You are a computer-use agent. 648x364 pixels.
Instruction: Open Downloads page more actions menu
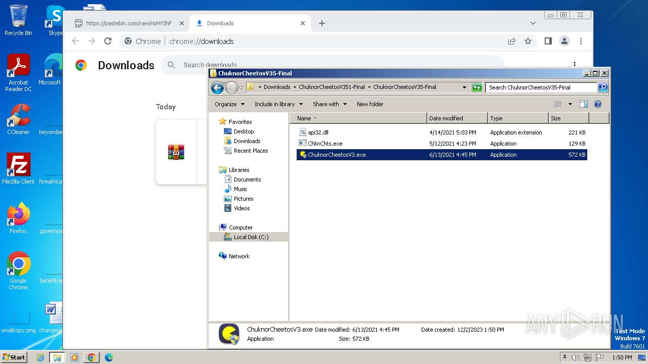(575, 64)
